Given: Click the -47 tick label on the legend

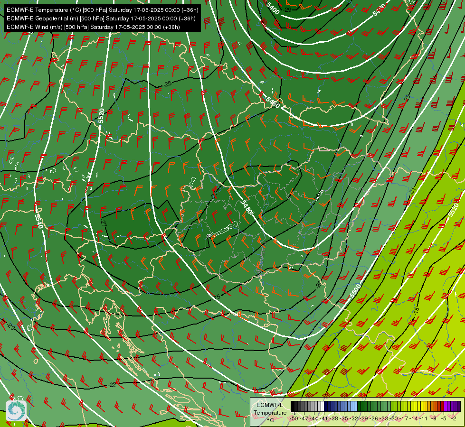Looking at the screenshot, I should pos(304,418).
